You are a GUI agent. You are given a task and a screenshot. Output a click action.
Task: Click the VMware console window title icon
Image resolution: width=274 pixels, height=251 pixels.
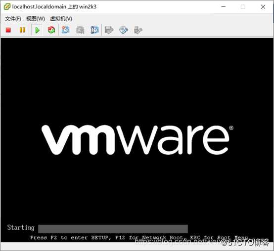(x=7, y=6)
